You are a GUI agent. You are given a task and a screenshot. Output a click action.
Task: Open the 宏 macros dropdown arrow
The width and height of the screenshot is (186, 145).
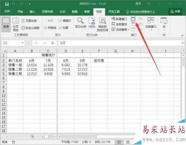pos(164,30)
